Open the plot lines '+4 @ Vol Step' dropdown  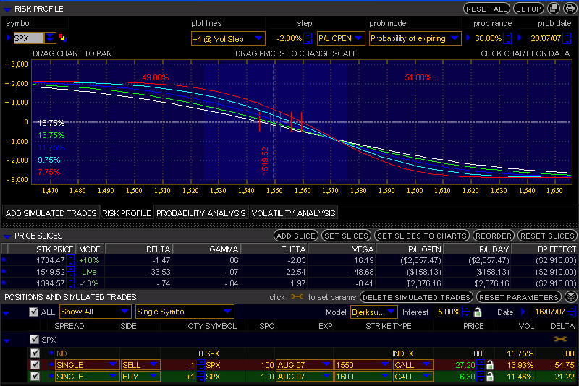(227, 38)
